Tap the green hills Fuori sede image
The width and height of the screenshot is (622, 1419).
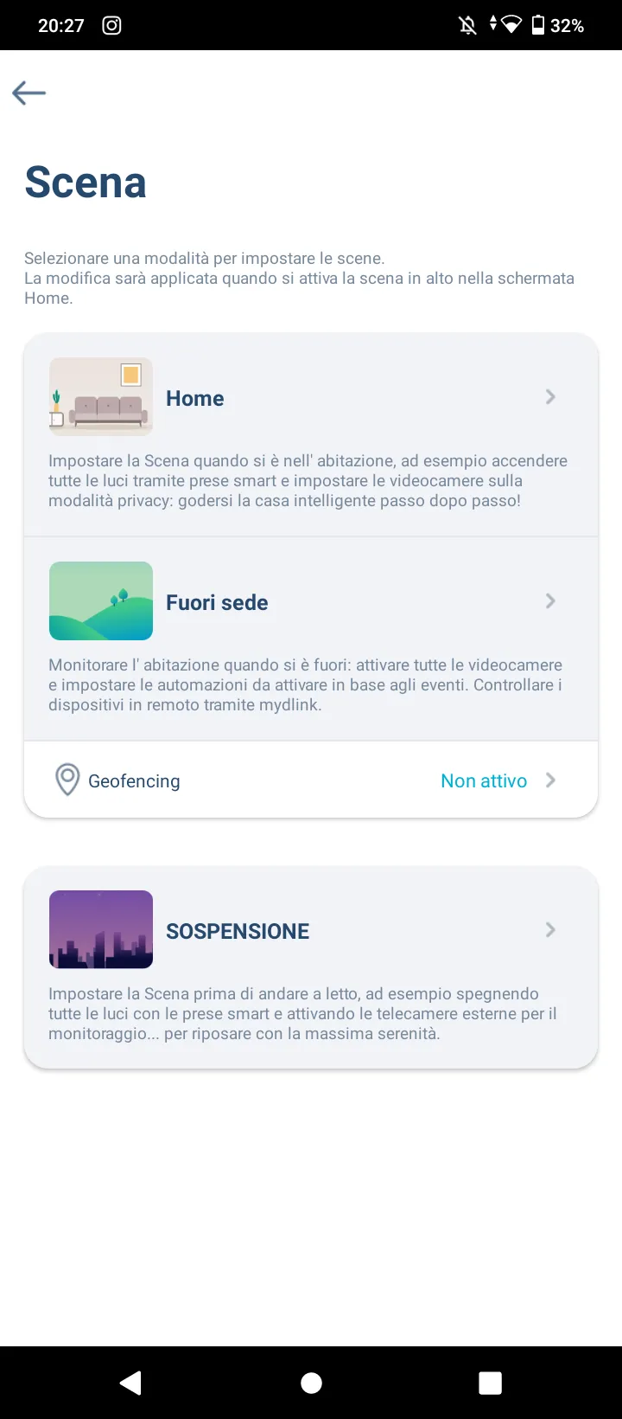click(101, 601)
